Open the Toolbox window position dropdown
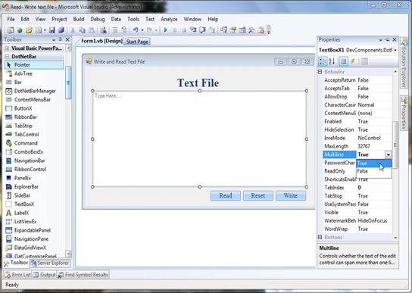412x293 pixels. click(54, 40)
